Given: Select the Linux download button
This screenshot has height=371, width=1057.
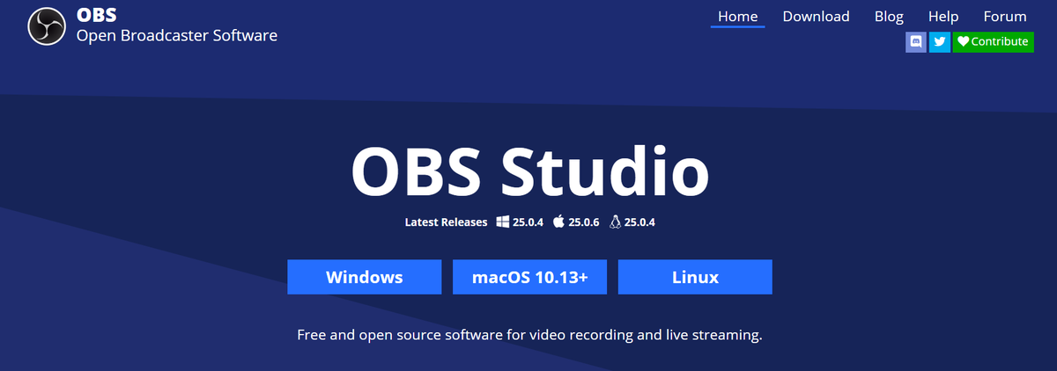Looking at the screenshot, I should [x=695, y=277].
